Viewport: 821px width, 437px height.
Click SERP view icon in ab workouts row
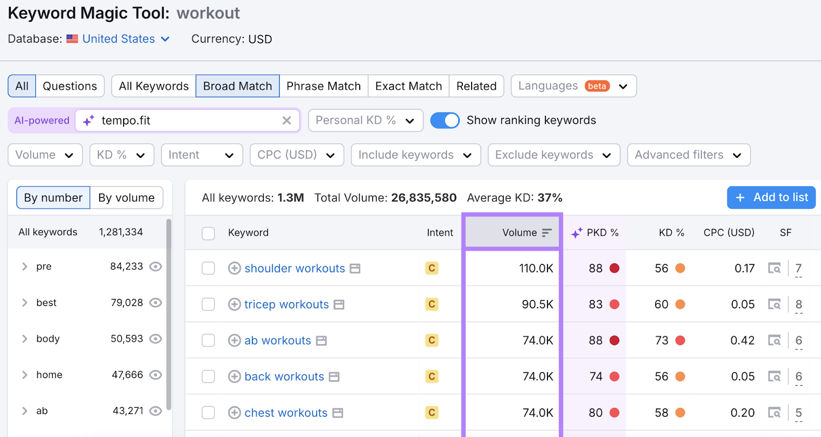tap(774, 340)
